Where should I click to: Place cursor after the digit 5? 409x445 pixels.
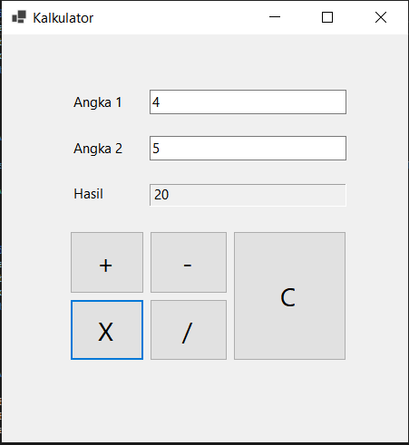click(x=161, y=149)
